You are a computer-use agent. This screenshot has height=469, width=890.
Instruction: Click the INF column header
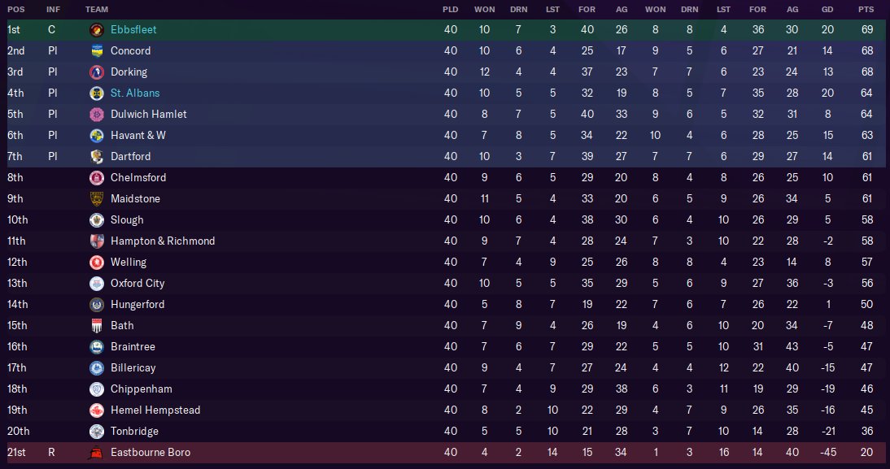(x=53, y=10)
